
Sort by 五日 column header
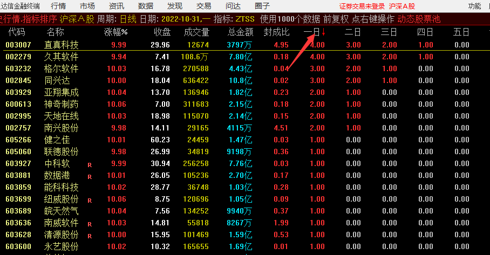coord(461,32)
